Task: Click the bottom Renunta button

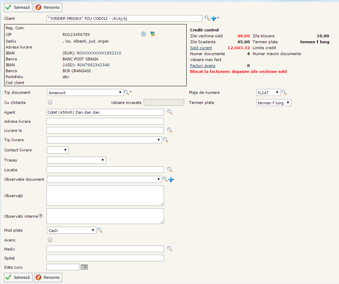Action: 48,277
